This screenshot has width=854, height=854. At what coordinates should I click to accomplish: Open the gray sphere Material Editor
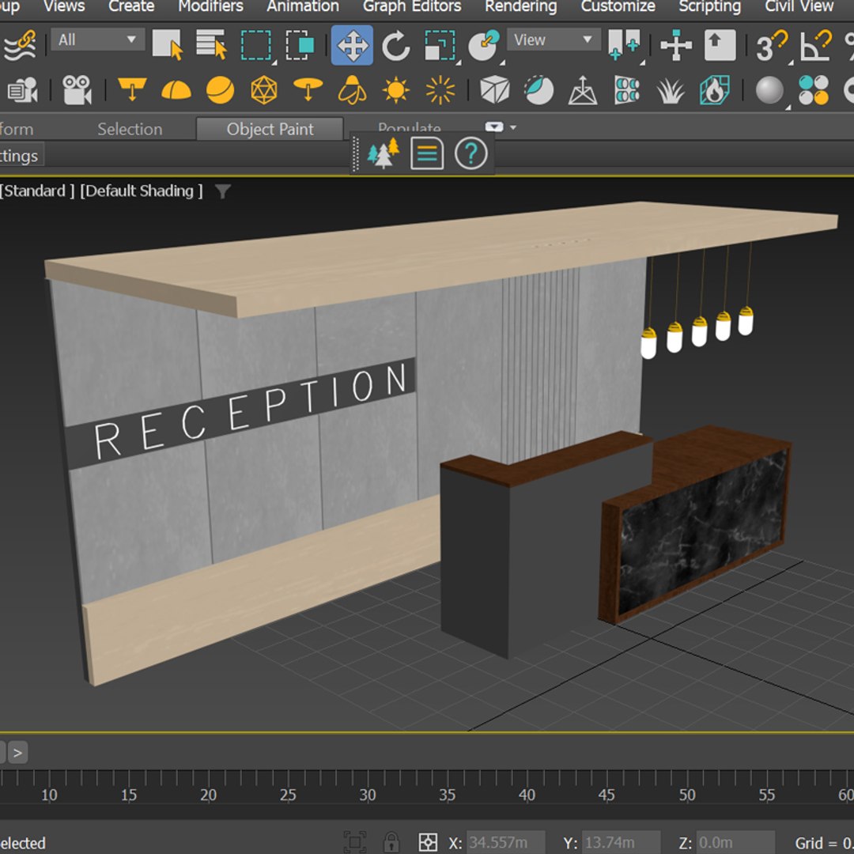pyautogui.click(x=769, y=90)
